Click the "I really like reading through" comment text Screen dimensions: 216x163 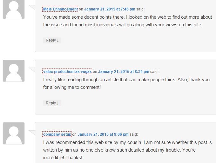click(126, 83)
